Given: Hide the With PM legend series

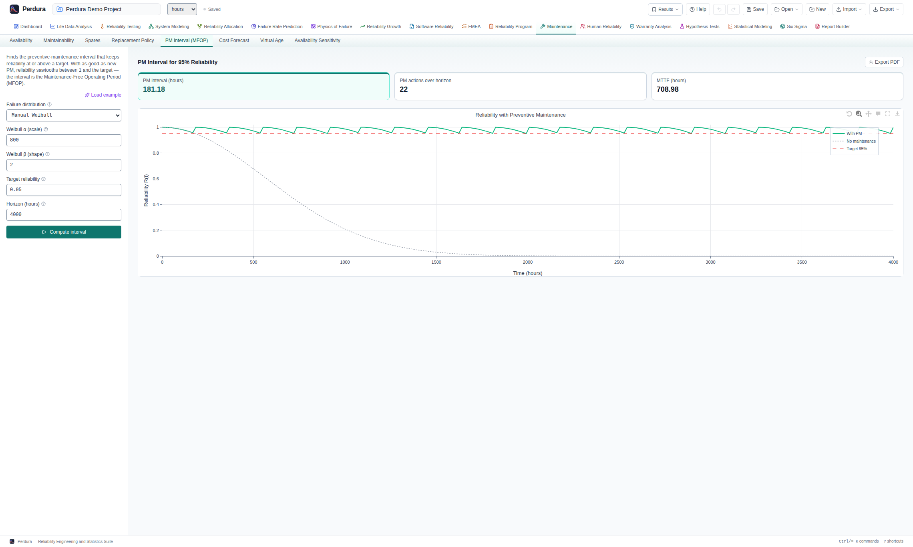Looking at the screenshot, I should [854, 133].
